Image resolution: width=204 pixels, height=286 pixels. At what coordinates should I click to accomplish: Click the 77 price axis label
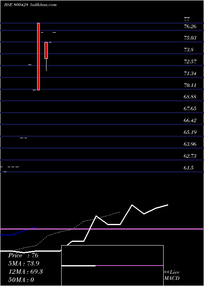(187, 19)
